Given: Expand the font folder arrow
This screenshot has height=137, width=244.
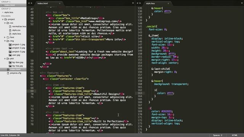Looking at the screenshot, I should [5, 37].
